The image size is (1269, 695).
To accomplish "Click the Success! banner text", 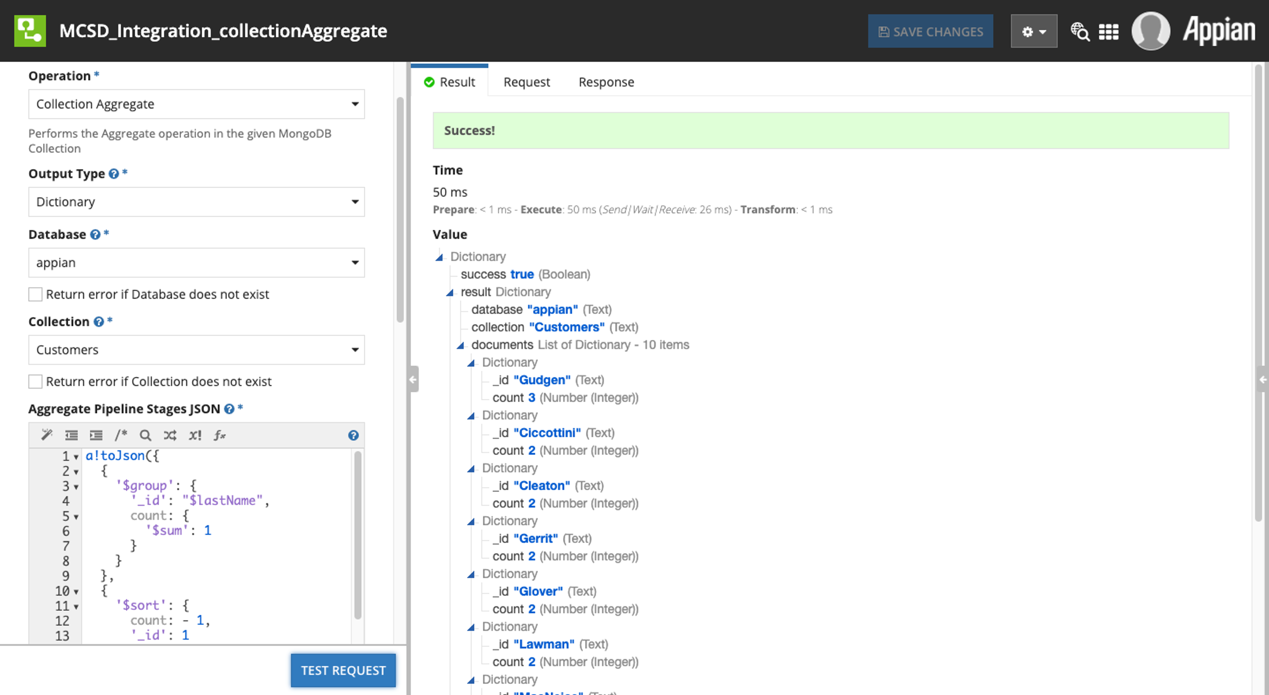I will pyautogui.click(x=470, y=130).
